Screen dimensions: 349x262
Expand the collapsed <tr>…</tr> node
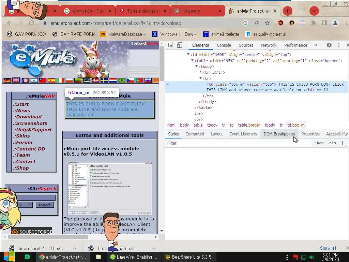click(x=200, y=72)
